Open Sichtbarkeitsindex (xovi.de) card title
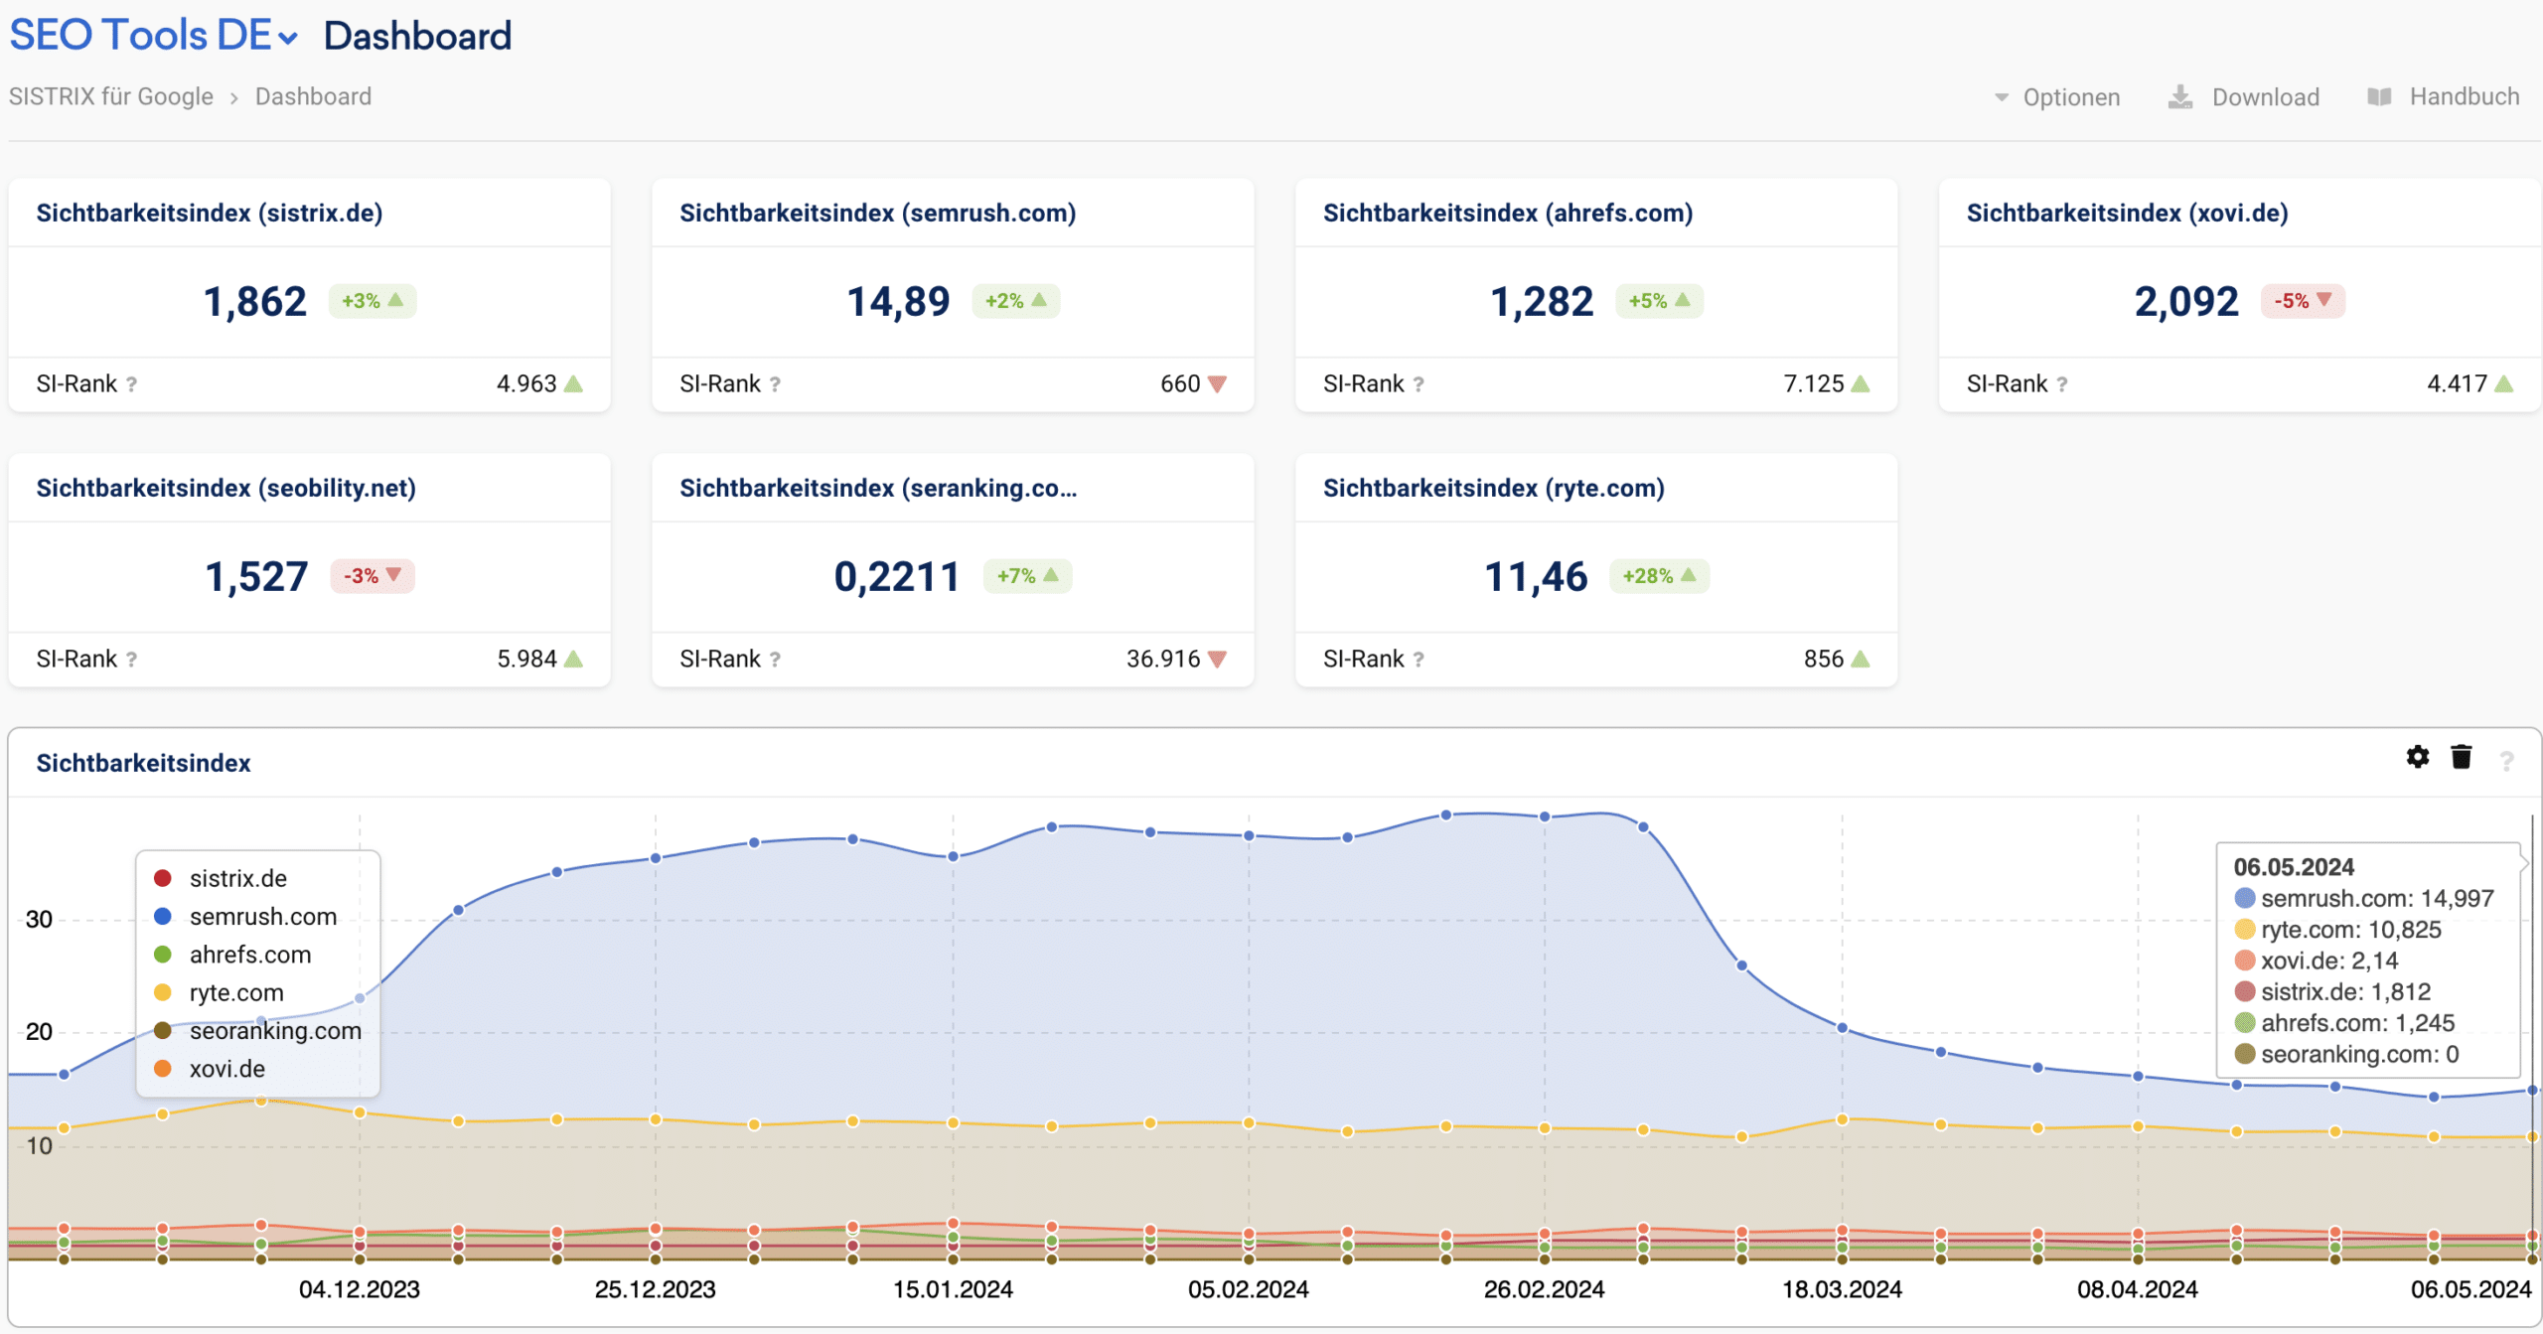 (x=2128, y=214)
